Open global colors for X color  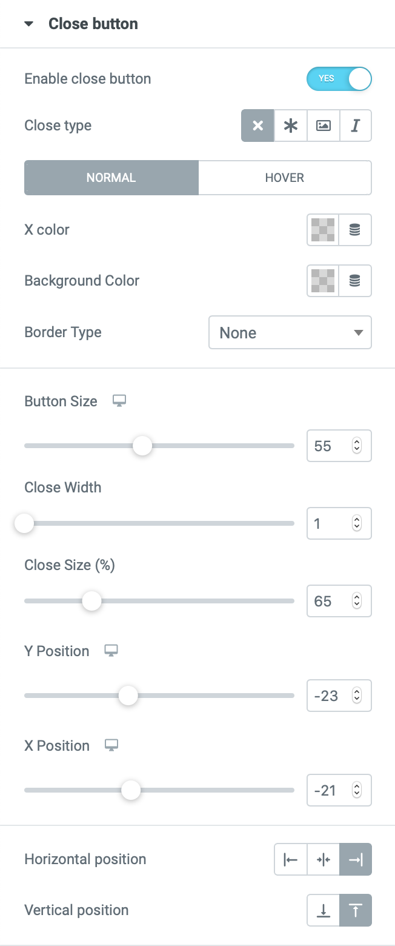coord(355,230)
